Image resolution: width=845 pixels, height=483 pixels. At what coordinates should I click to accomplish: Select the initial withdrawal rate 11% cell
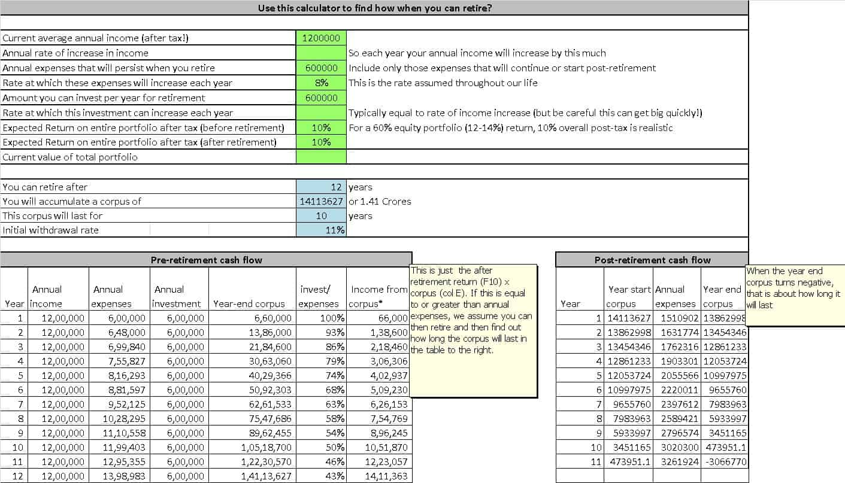click(x=321, y=230)
